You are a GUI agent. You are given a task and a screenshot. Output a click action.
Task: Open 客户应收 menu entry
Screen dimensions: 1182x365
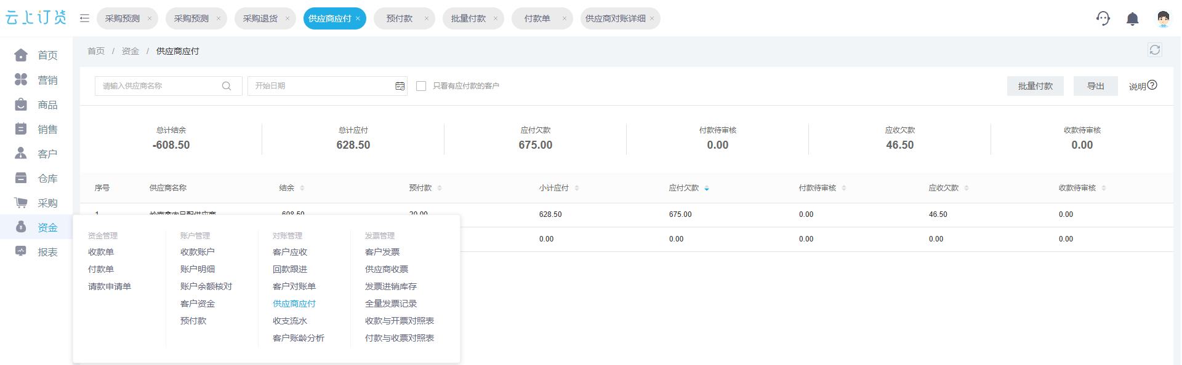[290, 252]
